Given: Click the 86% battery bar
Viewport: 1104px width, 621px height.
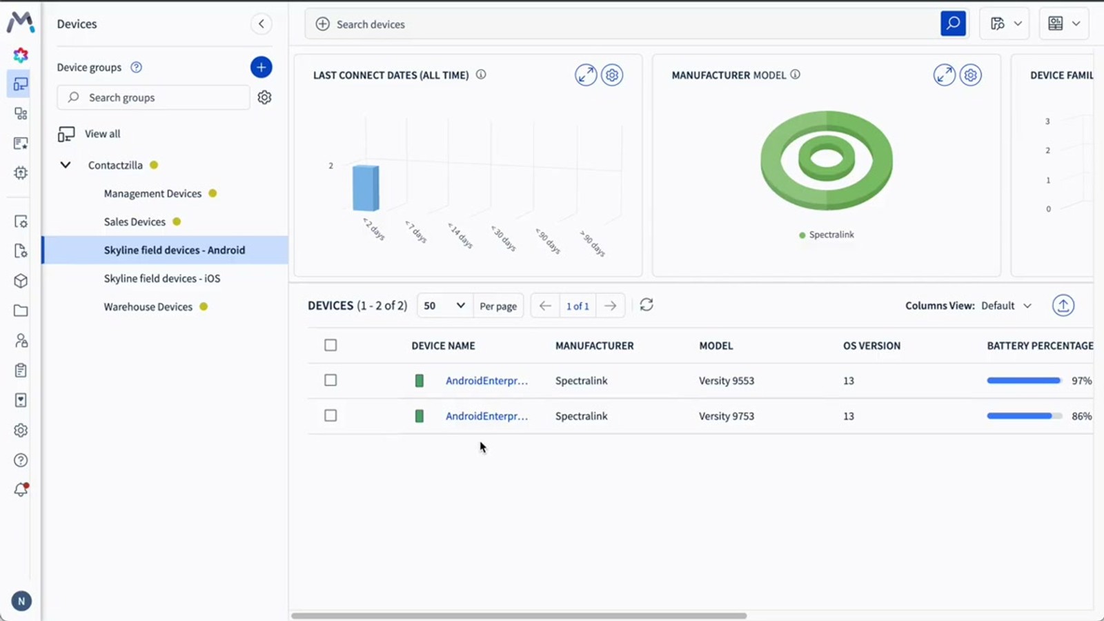Looking at the screenshot, I should (x=1025, y=416).
